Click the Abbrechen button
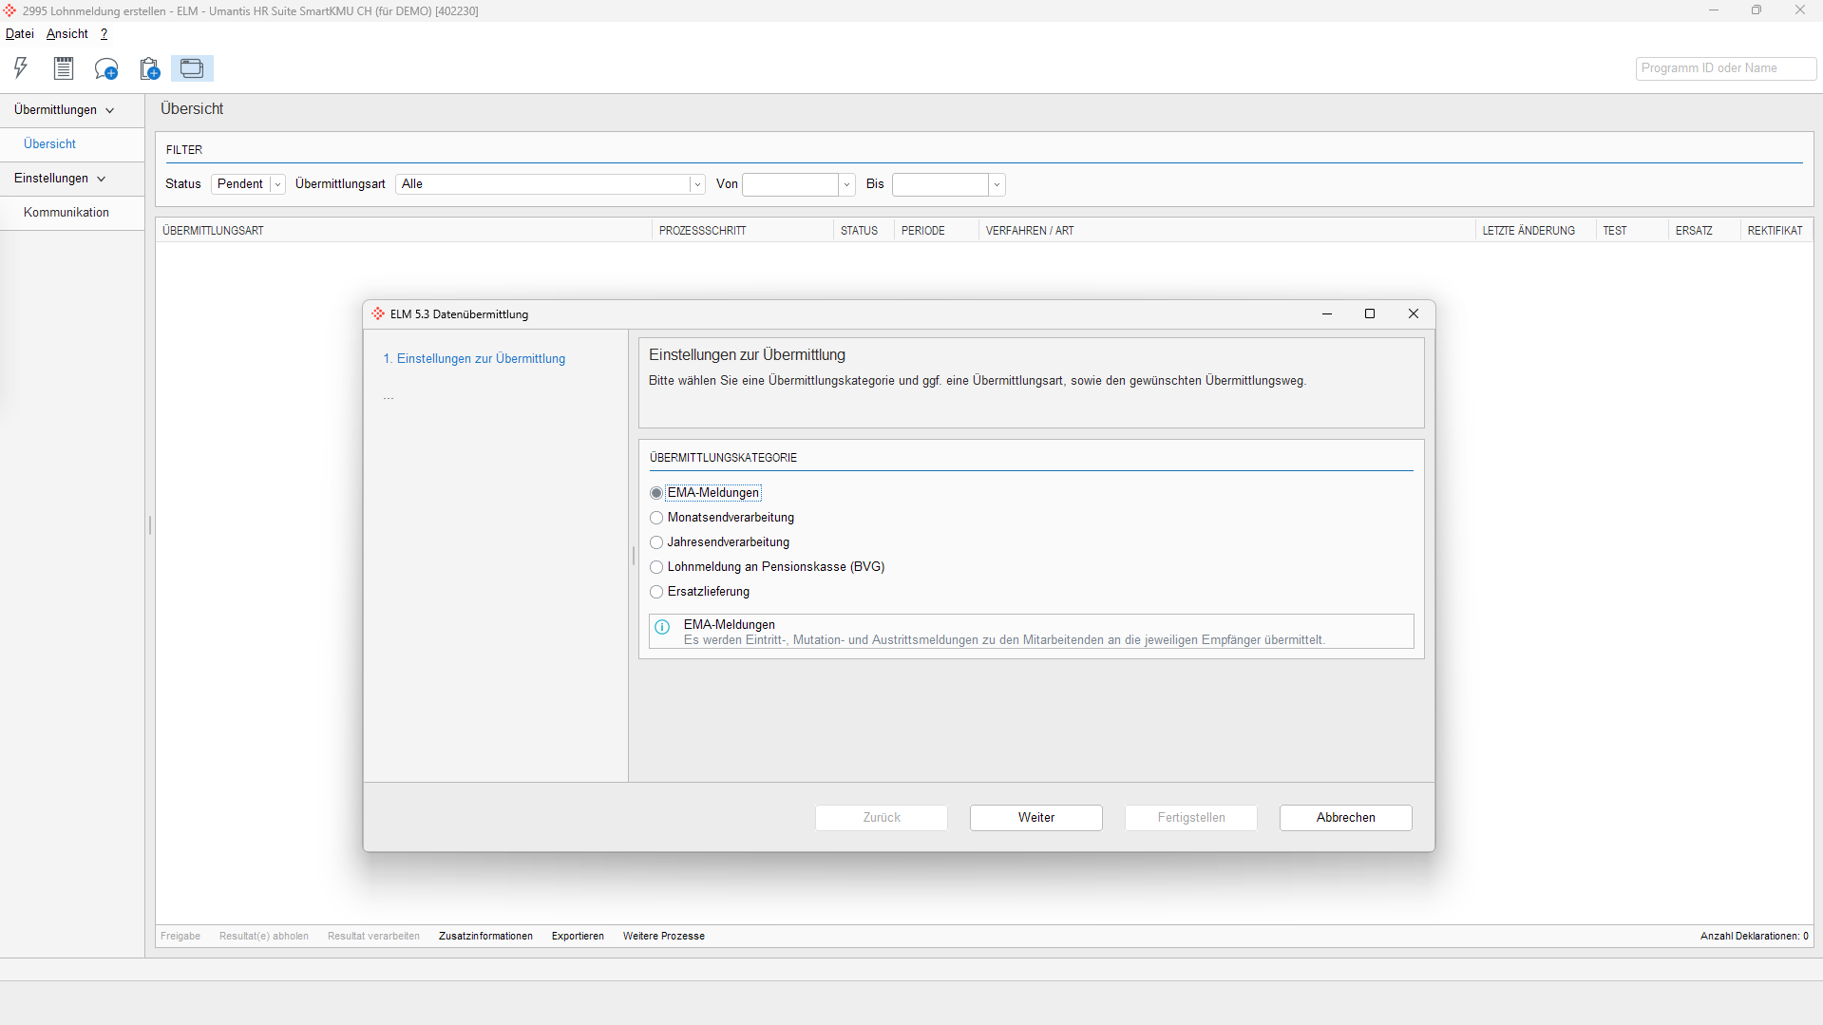 coord(1345,818)
